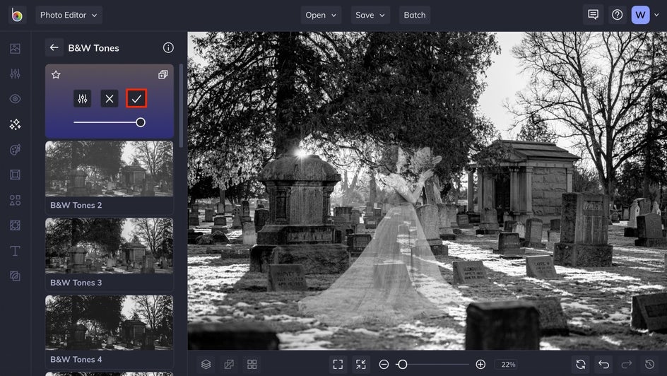Fit image to screen
667x376 pixels.
pos(338,364)
